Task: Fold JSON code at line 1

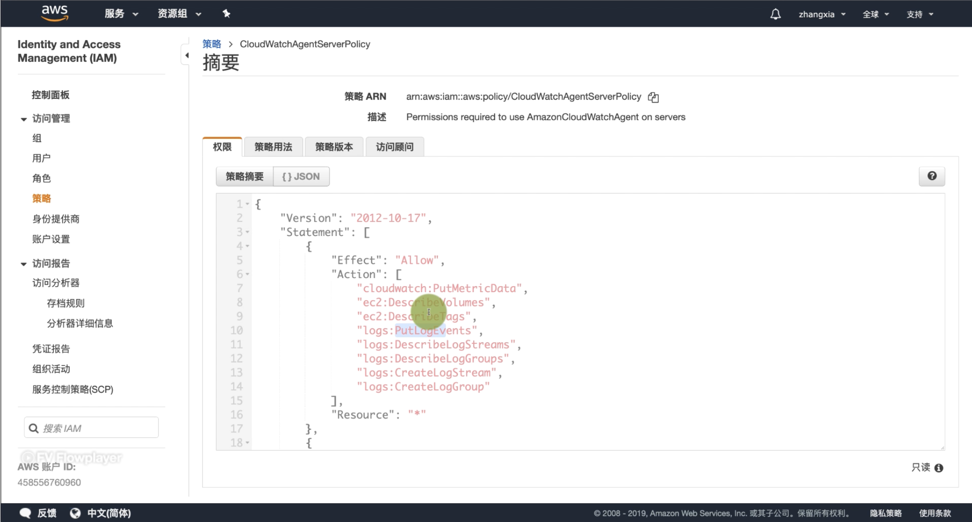Action: click(247, 204)
